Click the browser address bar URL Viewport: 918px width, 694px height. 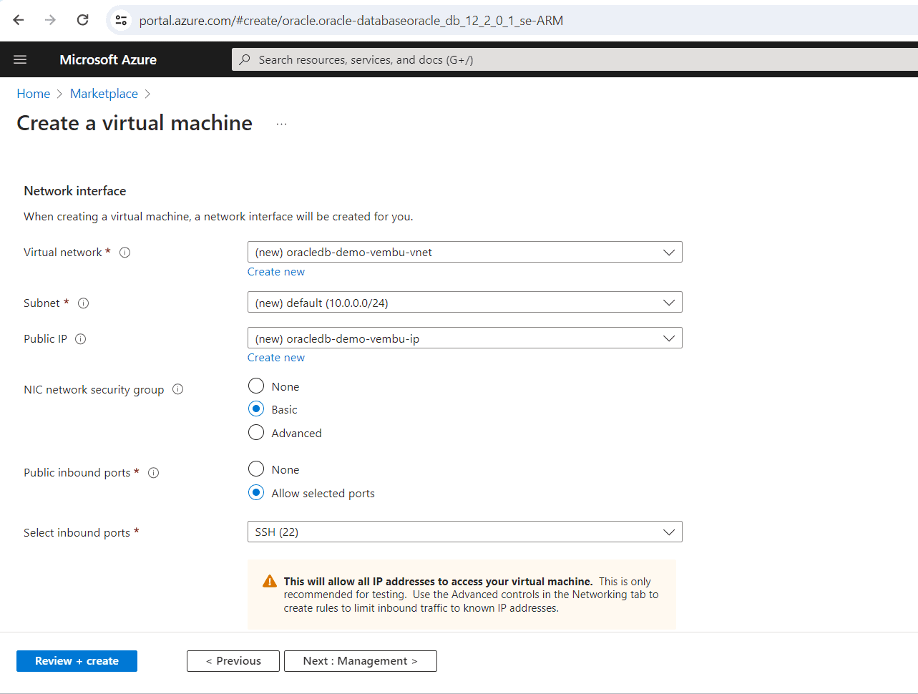[351, 21]
